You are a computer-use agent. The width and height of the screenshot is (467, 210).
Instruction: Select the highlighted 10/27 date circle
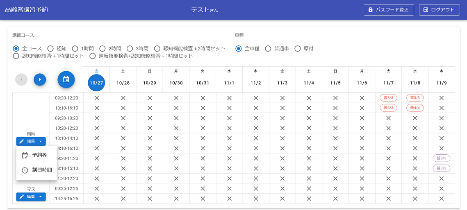point(96,83)
